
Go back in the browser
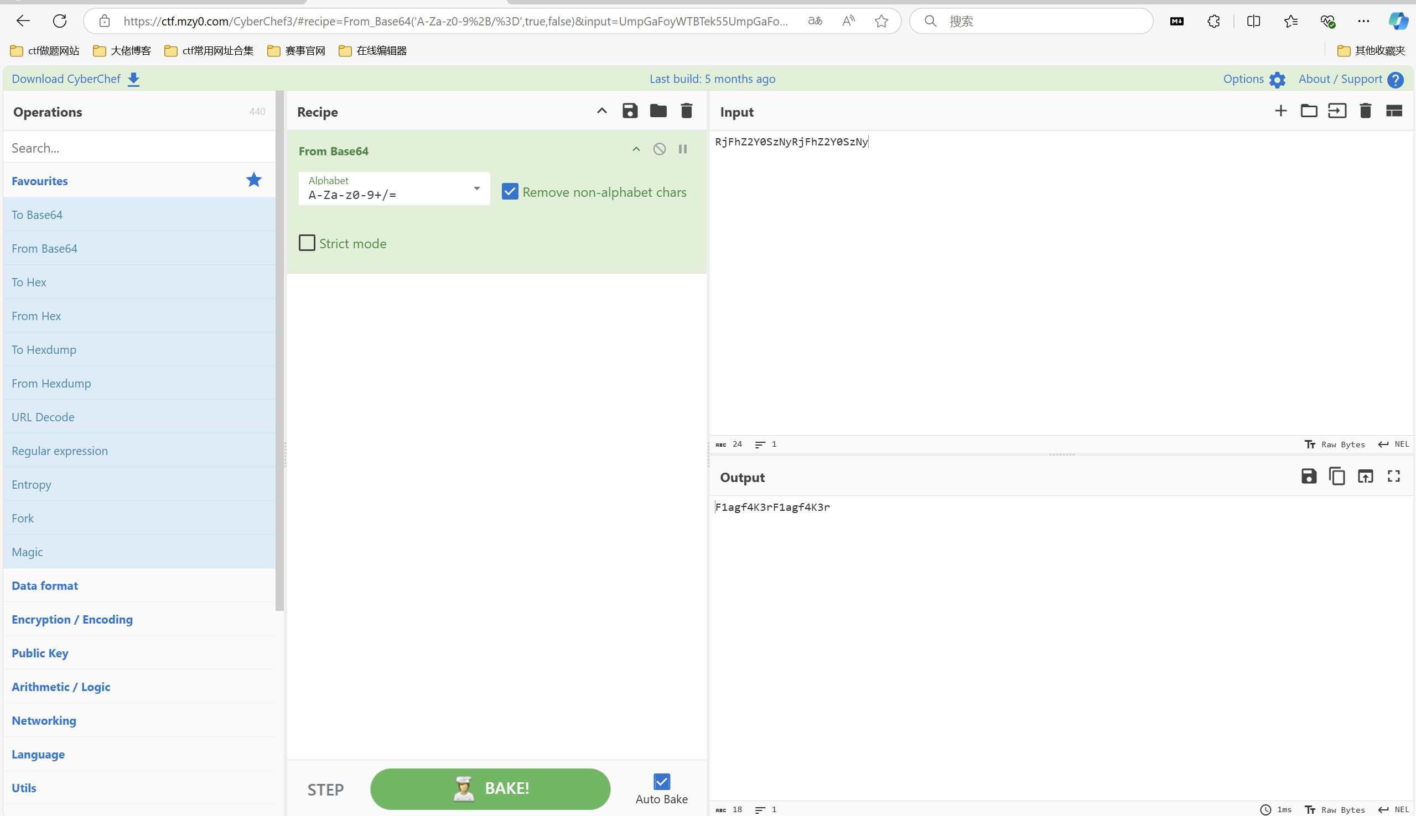pyautogui.click(x=23, y=22)
